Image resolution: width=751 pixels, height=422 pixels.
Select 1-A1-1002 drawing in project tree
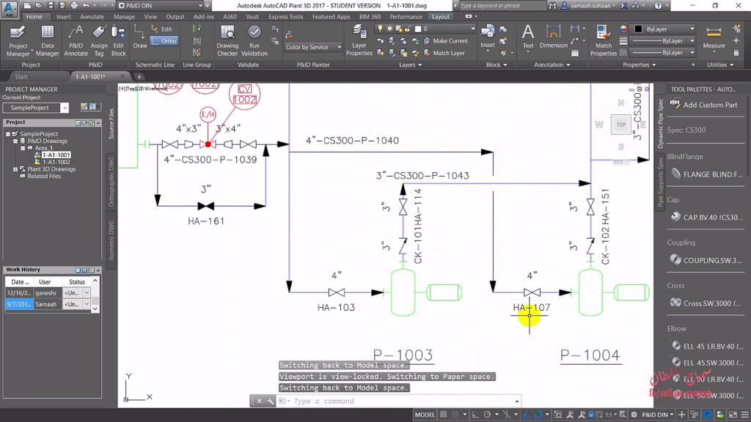point(56,162)
